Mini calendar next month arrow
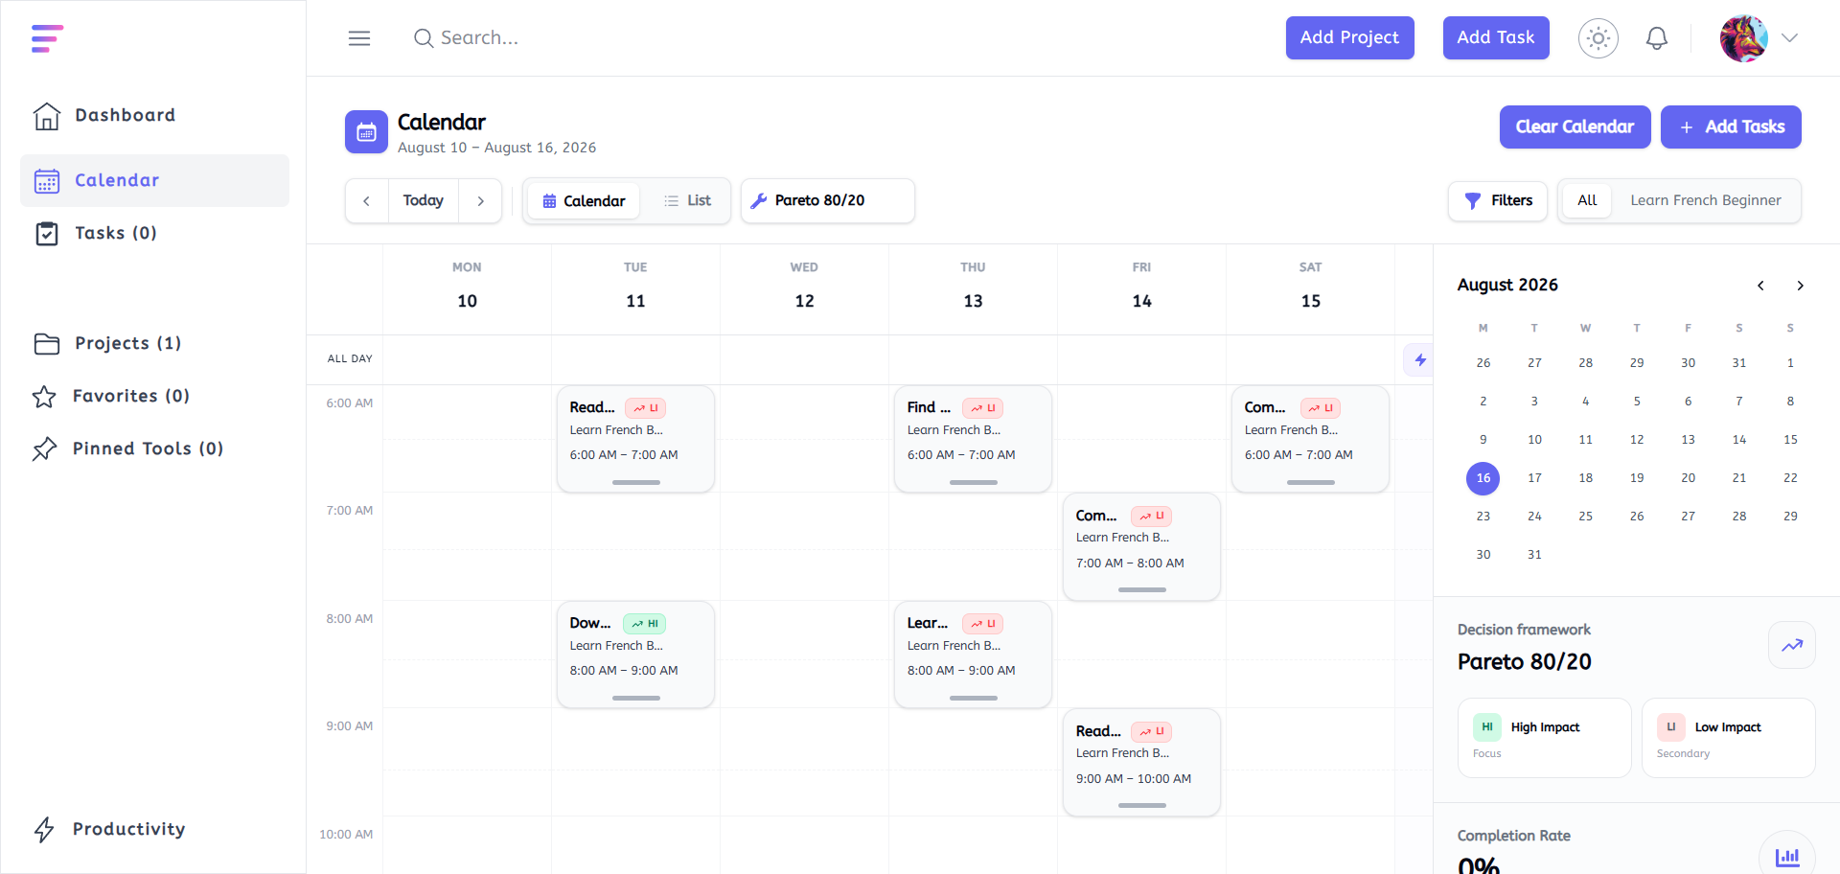Screen dimensions: 1840x874 click(1800, 286)
